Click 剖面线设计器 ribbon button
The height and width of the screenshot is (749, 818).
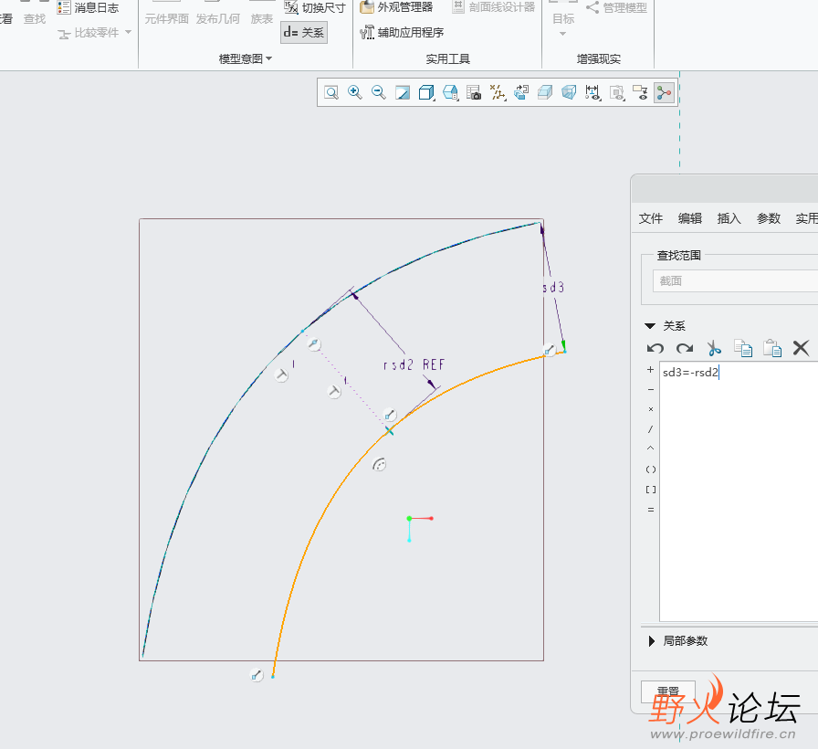[494, 7]
